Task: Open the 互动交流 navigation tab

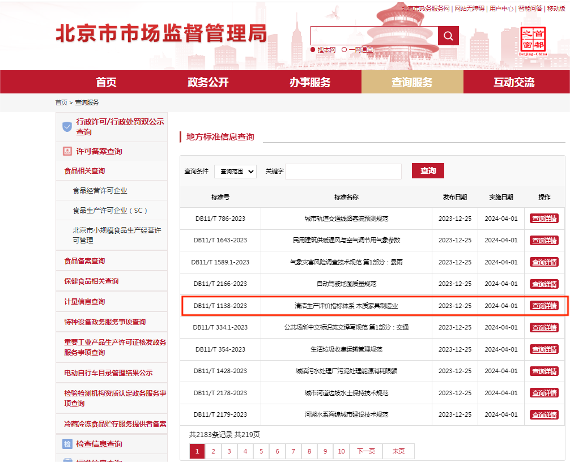Action: tap(514, 82)
